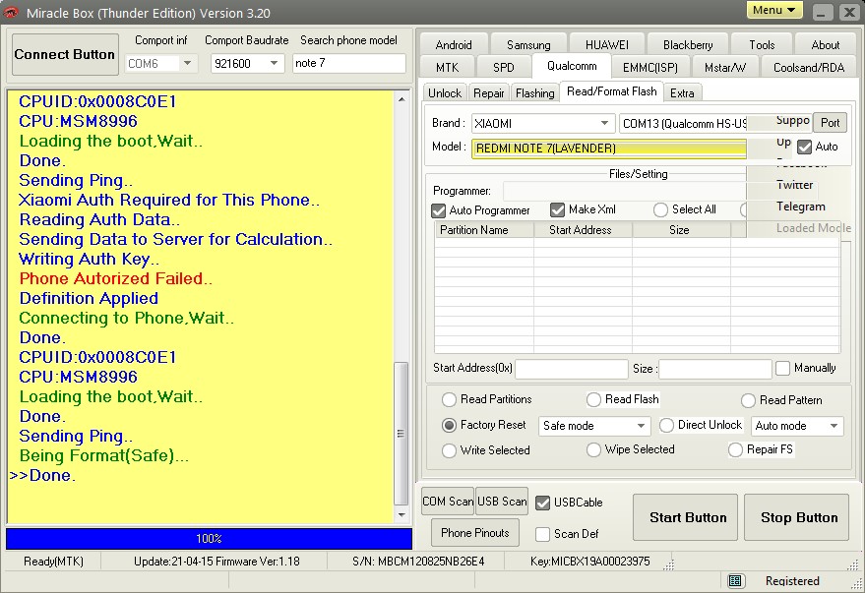Viewport: 865px width, 593px height.
Task: Open the Comport inf COM6 dropdown
Action: tap(188, 63)
